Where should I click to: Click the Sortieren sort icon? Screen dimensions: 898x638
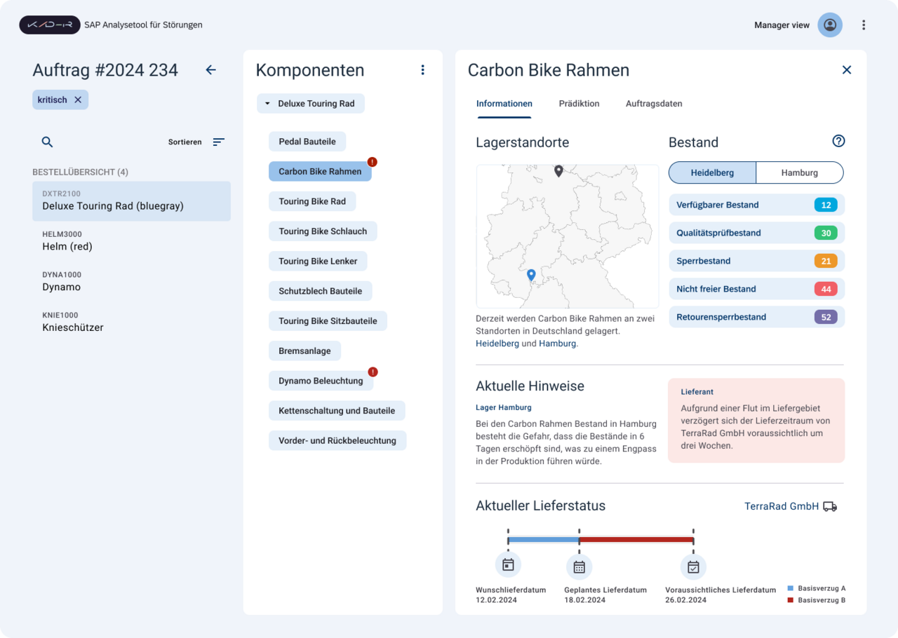point(219,142)
